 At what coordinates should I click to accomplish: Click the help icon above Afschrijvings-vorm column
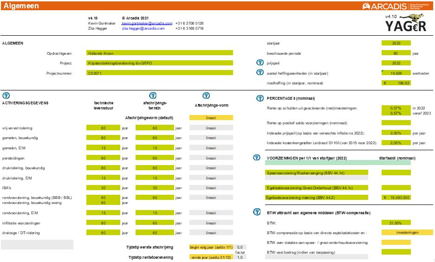207,96
